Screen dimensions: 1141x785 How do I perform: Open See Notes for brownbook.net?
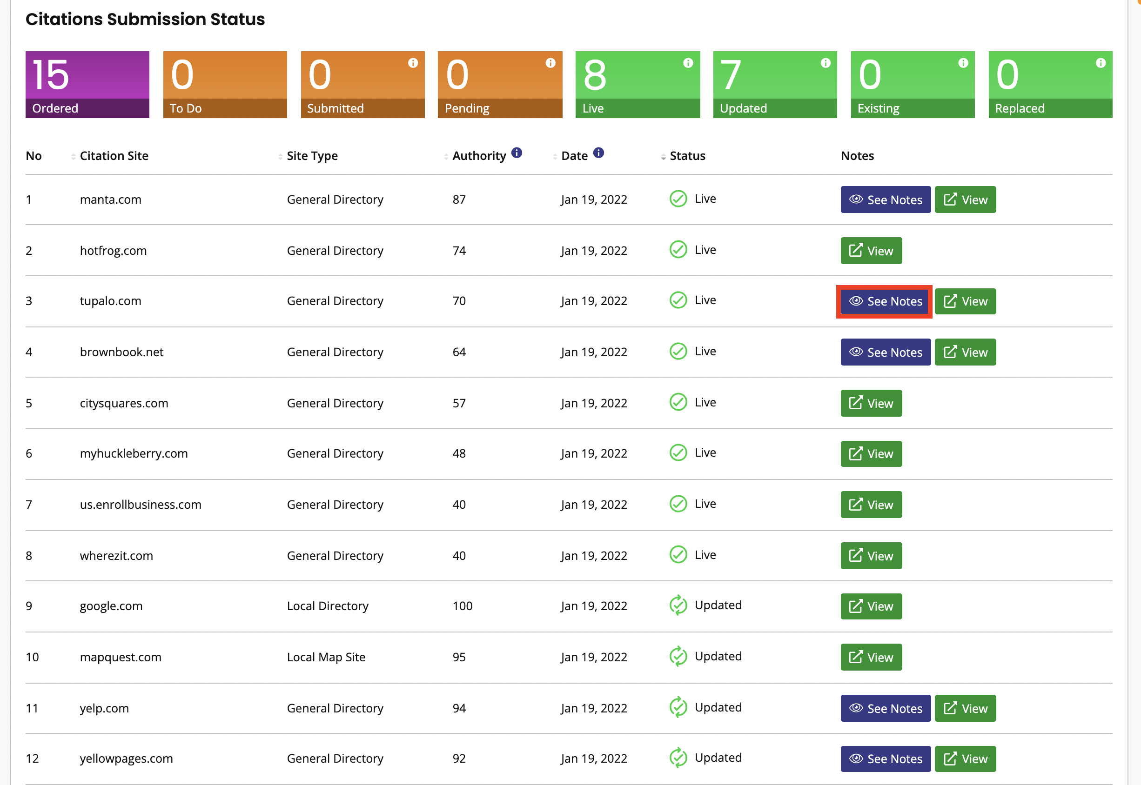(x=885, y=352)
